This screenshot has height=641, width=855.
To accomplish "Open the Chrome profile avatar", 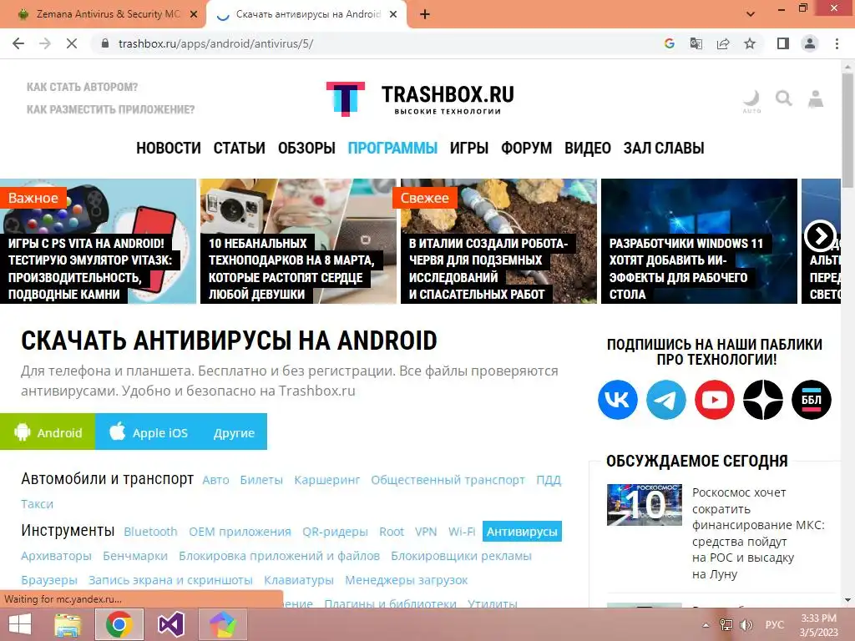I will pos(810,43).
